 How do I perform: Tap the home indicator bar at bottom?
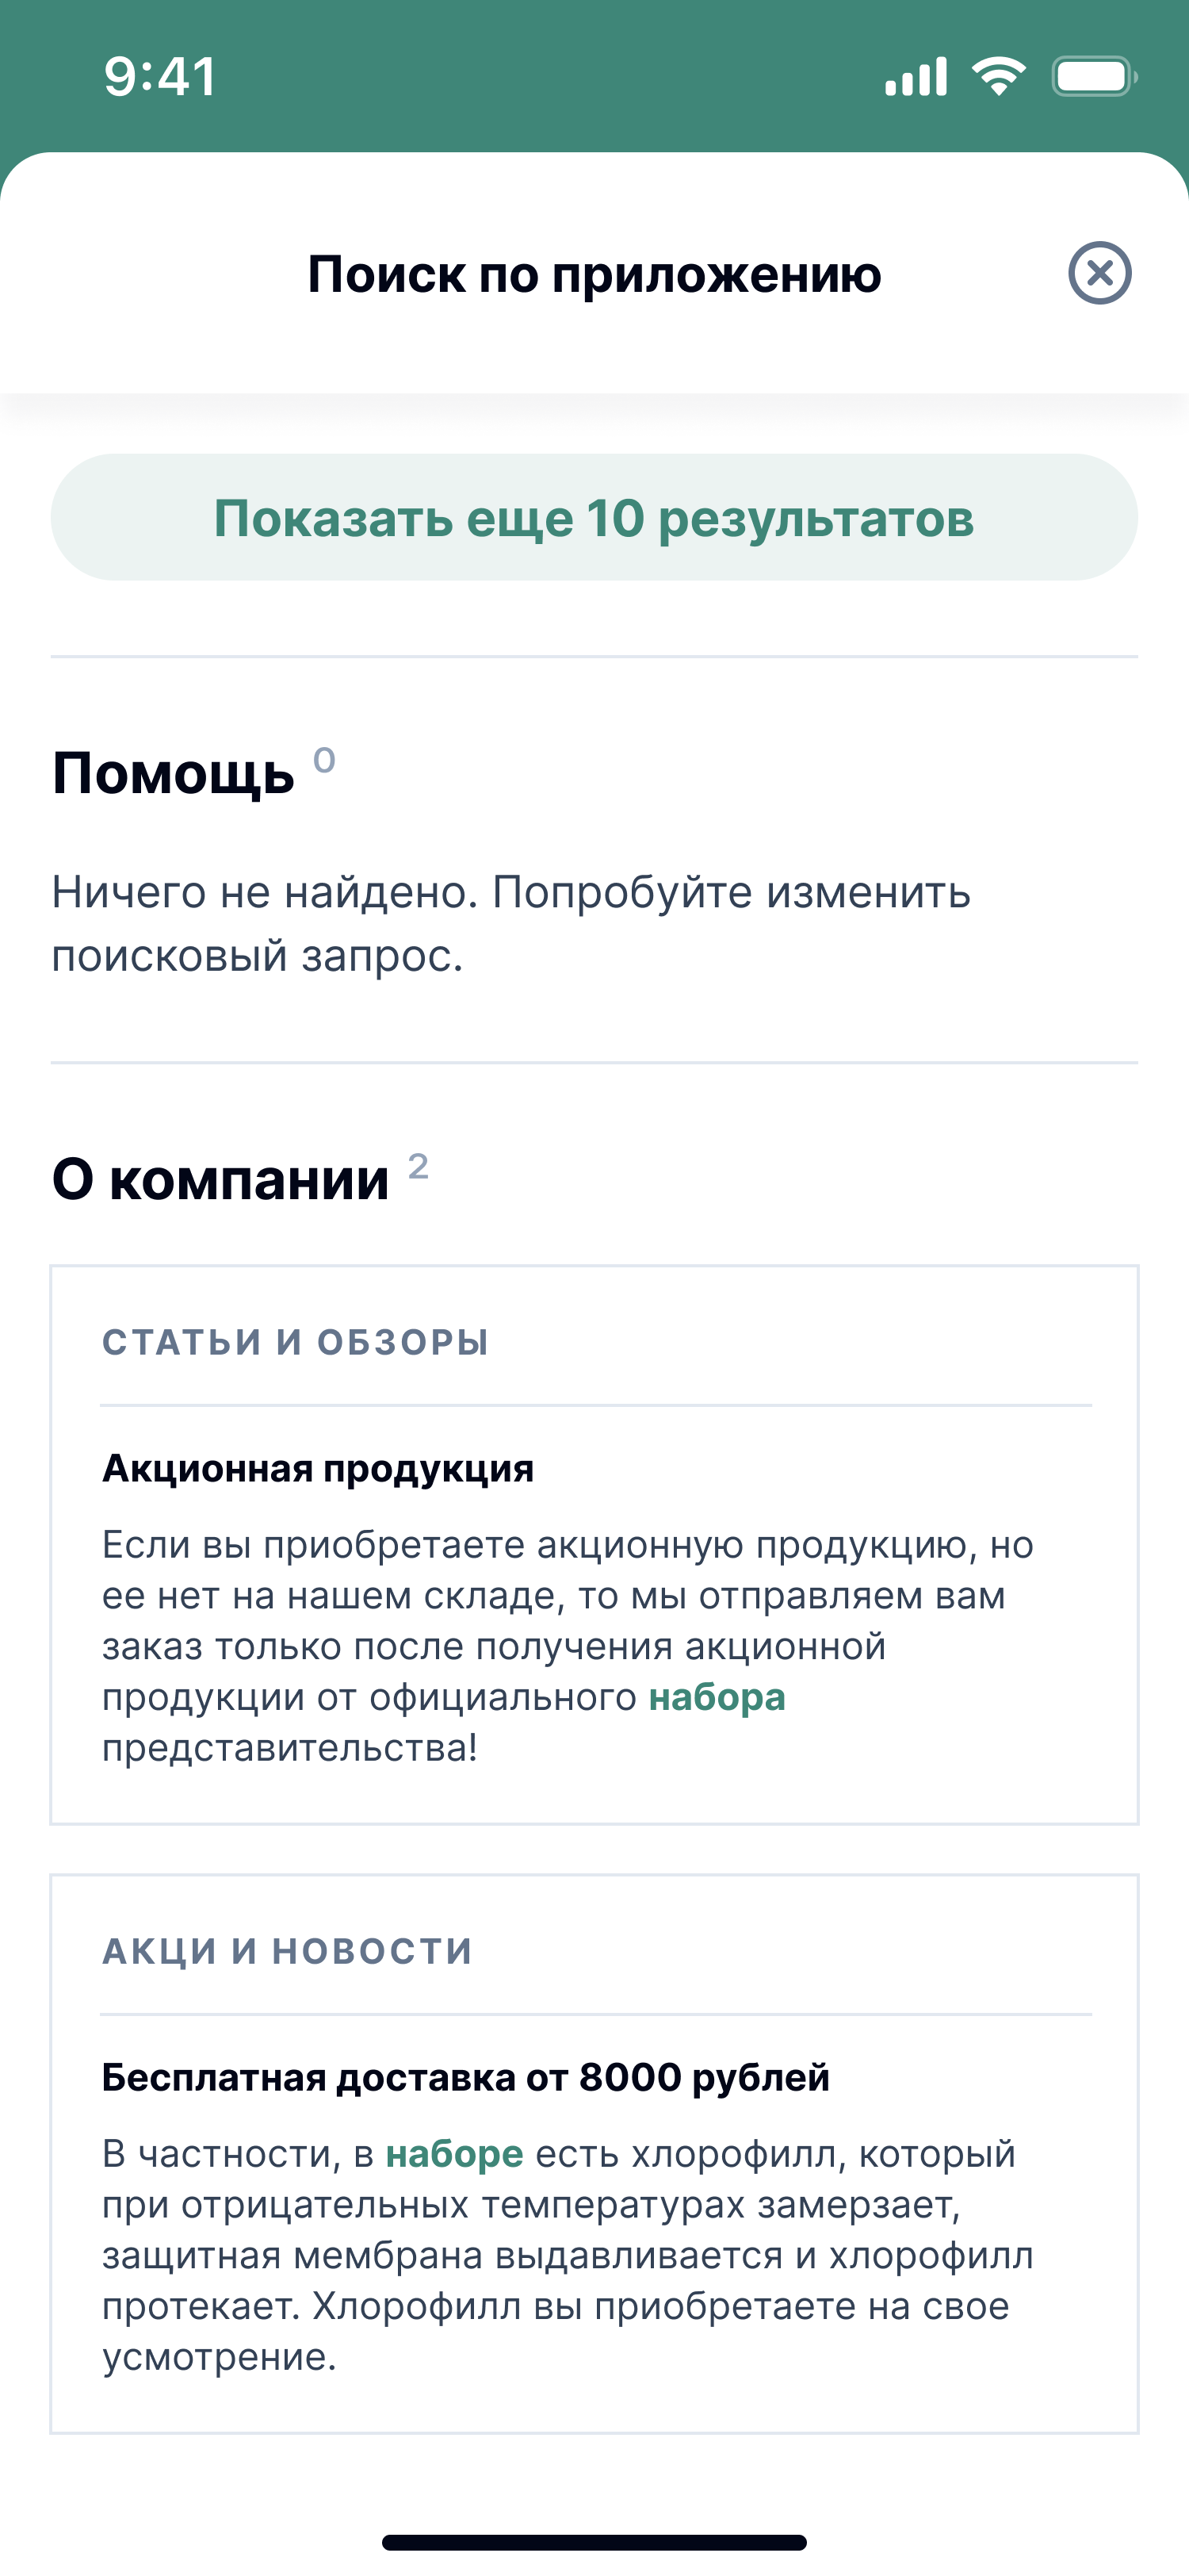594,2542
